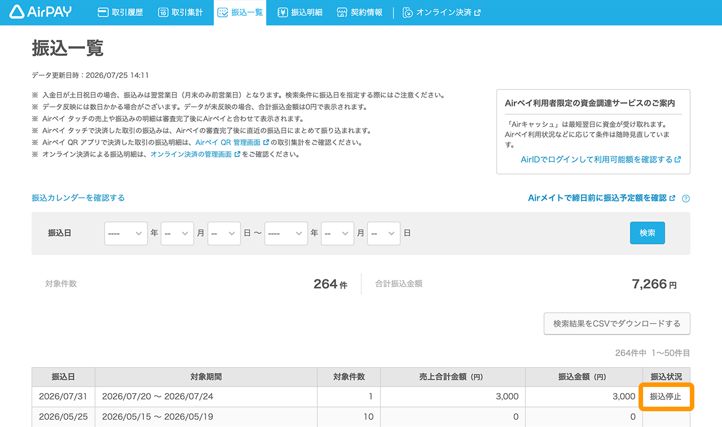Expand the start year dropdown
The image size is (722, 427).
(126, 233)
